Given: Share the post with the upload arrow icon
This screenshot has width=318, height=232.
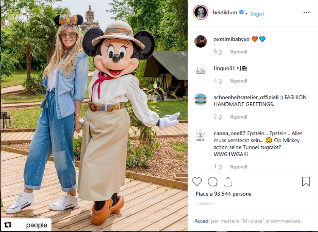Looking at the screenshot, I should [x=228, y=181].
